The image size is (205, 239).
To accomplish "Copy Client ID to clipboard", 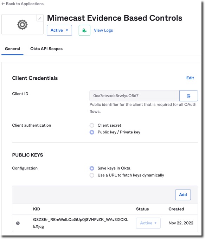I will pos(188,96).
